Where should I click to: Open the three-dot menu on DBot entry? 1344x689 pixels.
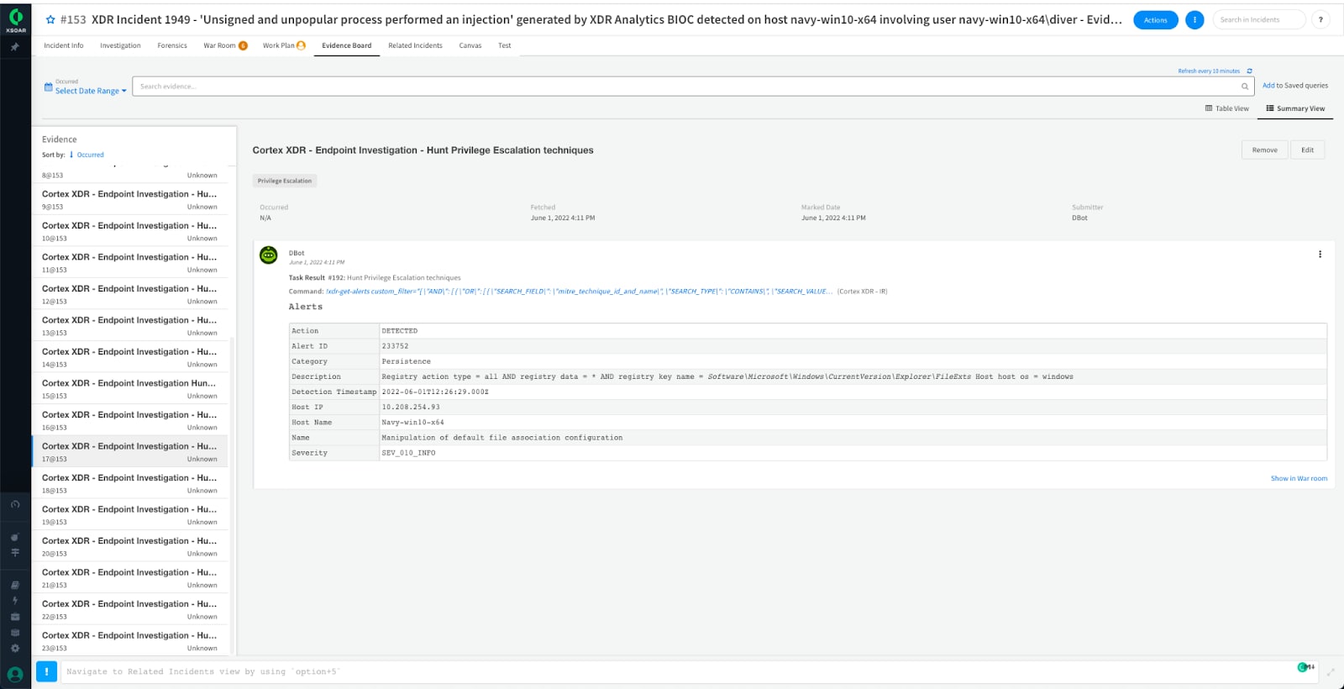coord(1320,254)
